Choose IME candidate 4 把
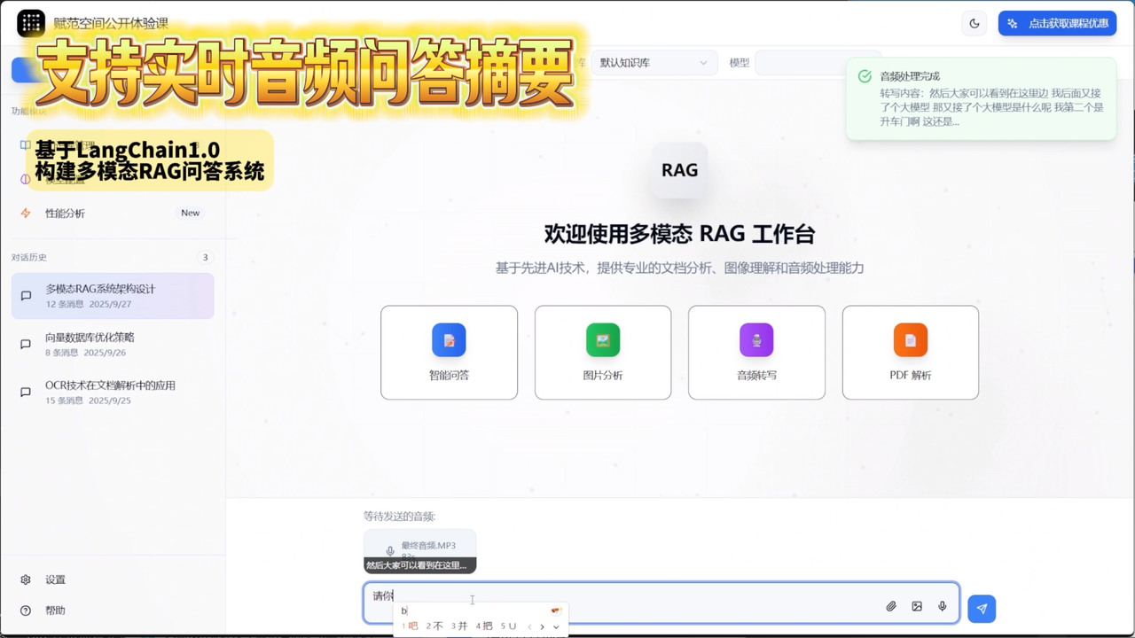This screenshot has width=1135, height=638. 484,626
